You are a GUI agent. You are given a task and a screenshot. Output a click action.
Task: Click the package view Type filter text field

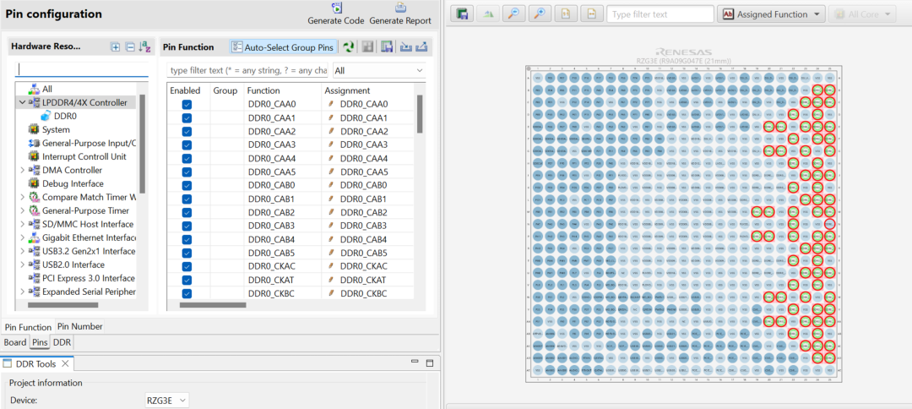pyautogui.click(x=660, y=14)
